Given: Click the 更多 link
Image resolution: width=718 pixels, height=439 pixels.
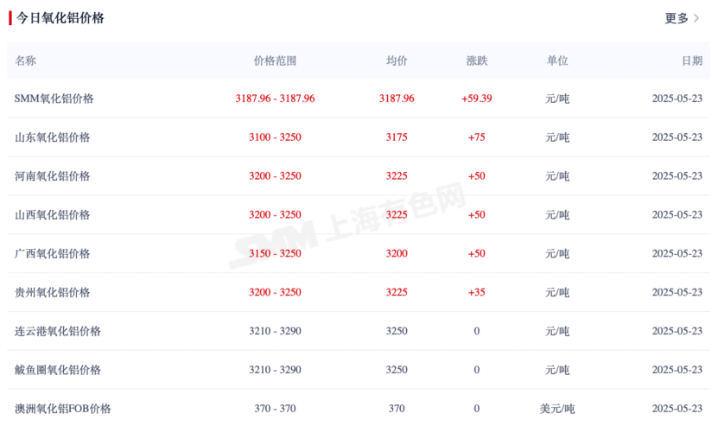Looking at the screenshot, I should (x=677, y=18).
